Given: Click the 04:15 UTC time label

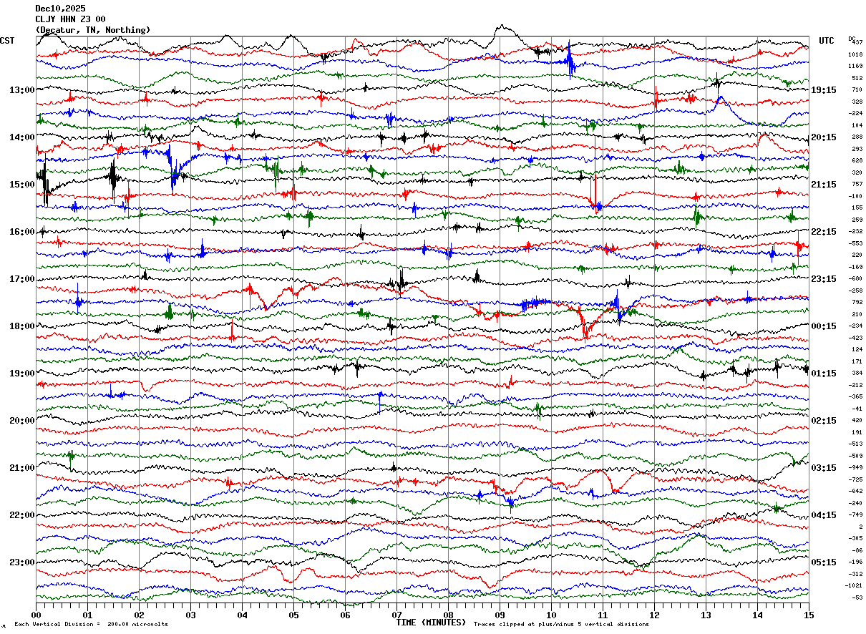Looking at the screenshot, I should pyautogui.click(x=824, y=515).
